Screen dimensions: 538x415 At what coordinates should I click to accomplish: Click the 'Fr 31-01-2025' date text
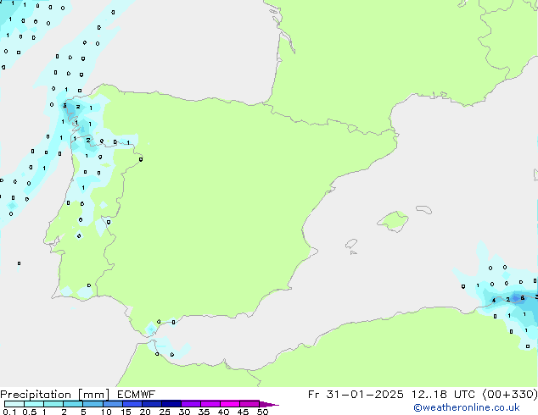pyautogui.click(x=356, y=395)
